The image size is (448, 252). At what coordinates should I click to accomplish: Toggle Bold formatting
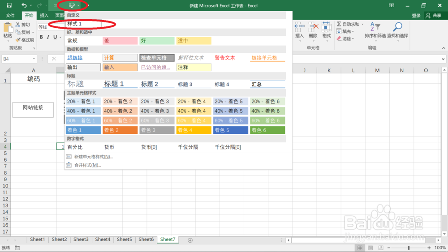tap(41, 37)
